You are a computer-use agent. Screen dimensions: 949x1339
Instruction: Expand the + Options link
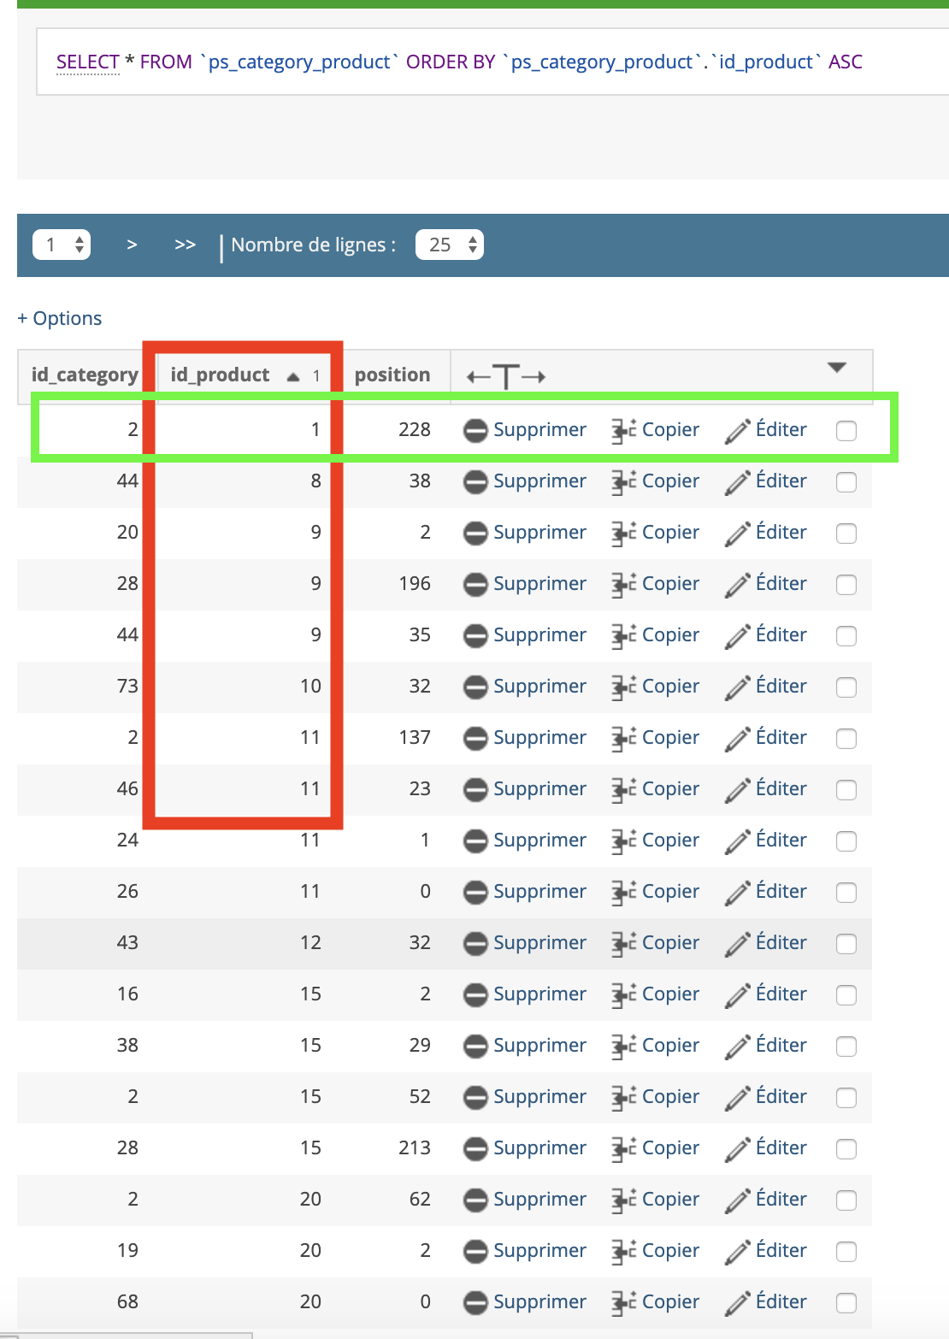pyautogui.click(x=60, y=319)
